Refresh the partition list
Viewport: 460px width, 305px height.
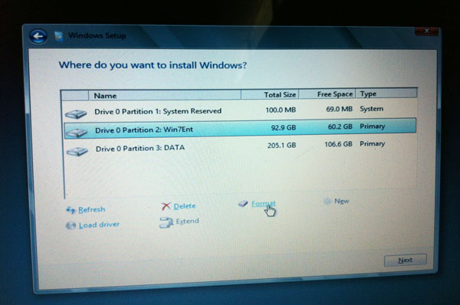pyautogui.click(x=91, y=209)
